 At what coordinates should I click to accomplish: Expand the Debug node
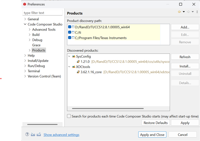30,40
